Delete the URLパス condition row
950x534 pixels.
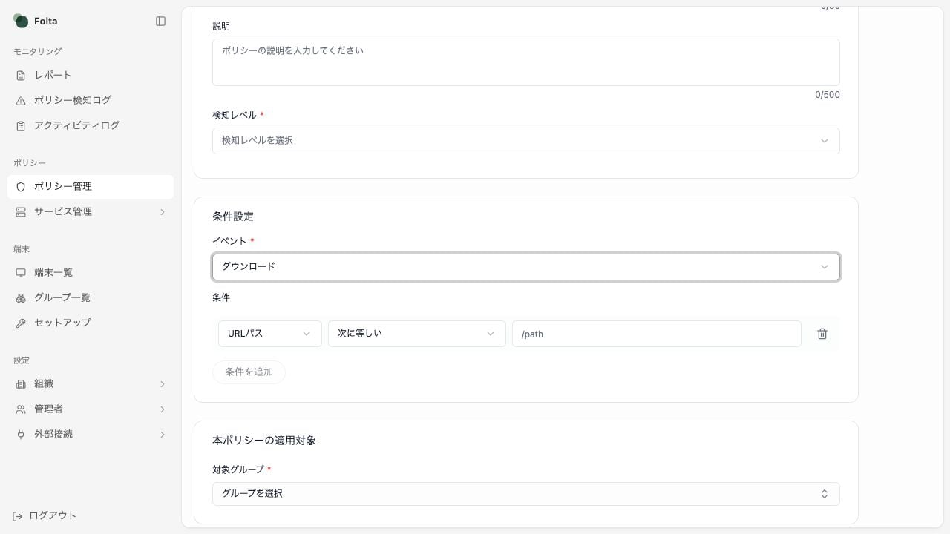pyautogui.click(x=822, y=334)
